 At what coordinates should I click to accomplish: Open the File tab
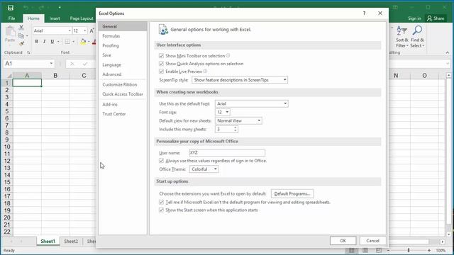(x=11, y=18)
